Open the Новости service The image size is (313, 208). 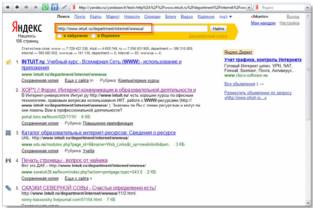pos(132,17)
